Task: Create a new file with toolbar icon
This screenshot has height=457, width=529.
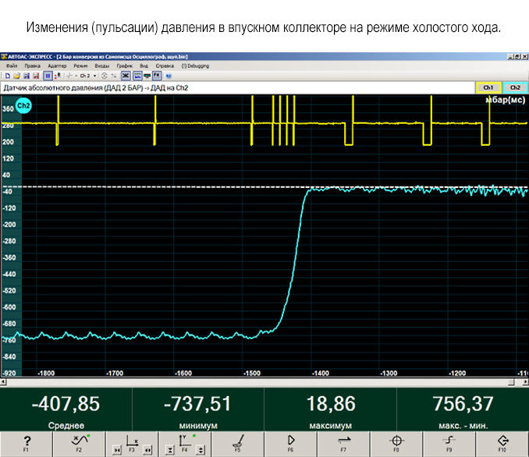Action: point(8,76)
